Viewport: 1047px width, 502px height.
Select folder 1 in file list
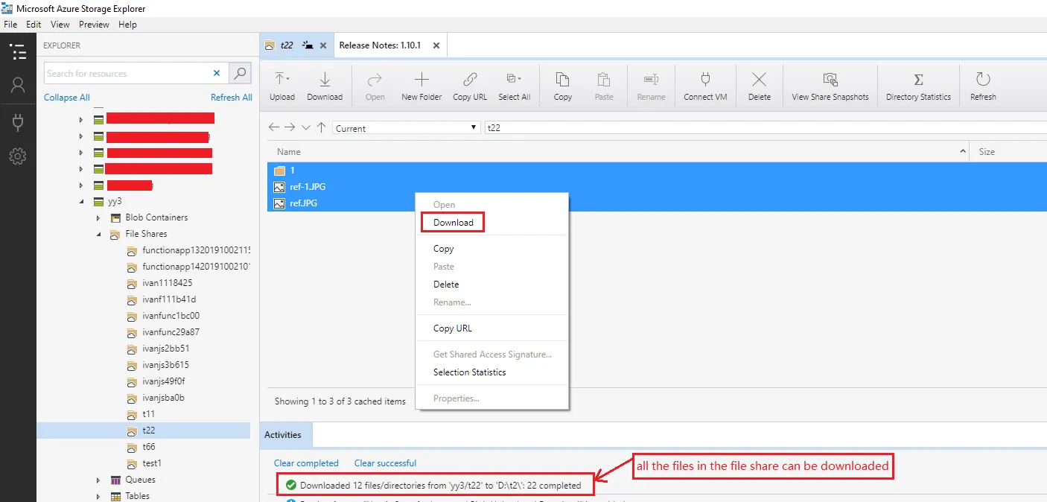pyautogui.click(x=657, y=171)
